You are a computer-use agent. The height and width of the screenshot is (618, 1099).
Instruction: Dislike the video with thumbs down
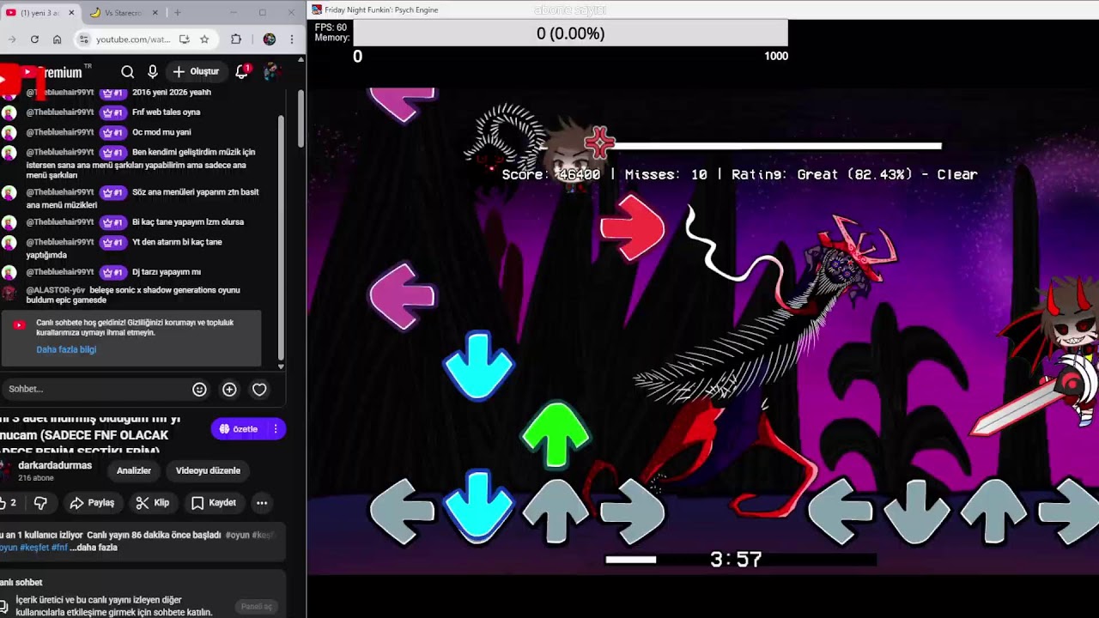tap(40, 503)
